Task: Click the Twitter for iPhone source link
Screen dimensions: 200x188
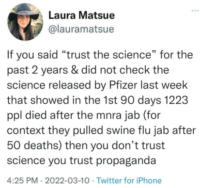Action: tap(129, 180)
